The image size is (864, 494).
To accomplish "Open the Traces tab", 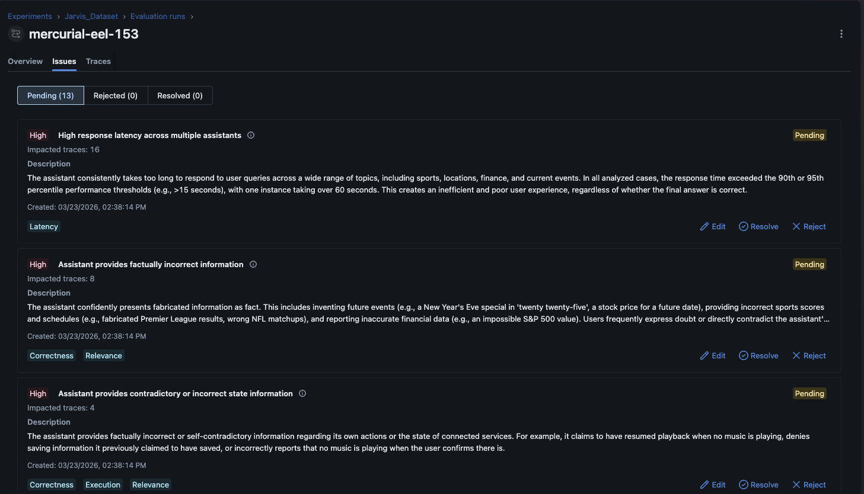I will (98, 61).
